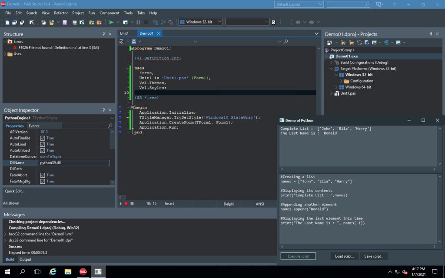The width and height of the screenshot is (445, 278).
Task: Click the DllName value field python39.dll
Action: [x=73, y=163]
